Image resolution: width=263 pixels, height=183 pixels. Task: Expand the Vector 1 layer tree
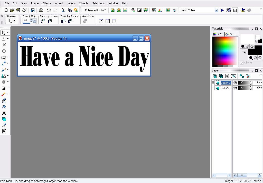pyautogui.click(x=213, y=83)
